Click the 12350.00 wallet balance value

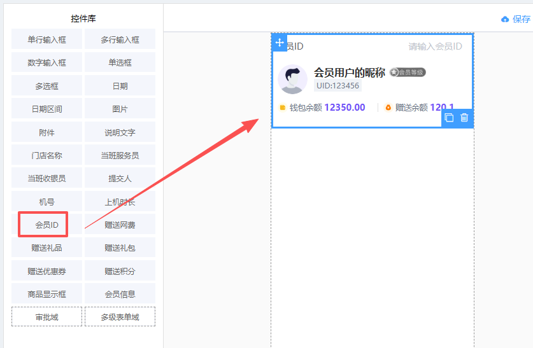coord(345,108)
